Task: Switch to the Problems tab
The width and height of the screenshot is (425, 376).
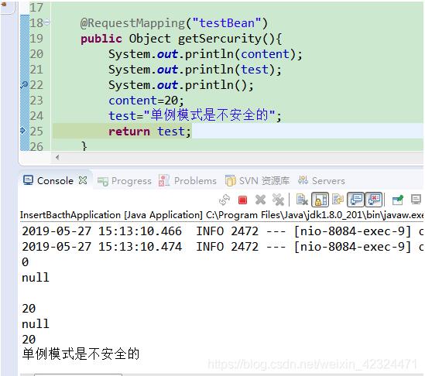Action: click(187, 181)
